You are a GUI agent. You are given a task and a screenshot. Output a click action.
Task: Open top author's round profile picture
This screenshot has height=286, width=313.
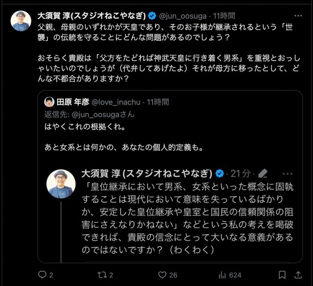[22, 21]
